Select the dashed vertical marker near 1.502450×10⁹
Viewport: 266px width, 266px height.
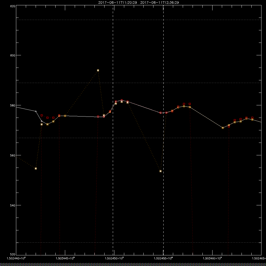(x=113, y=130)
